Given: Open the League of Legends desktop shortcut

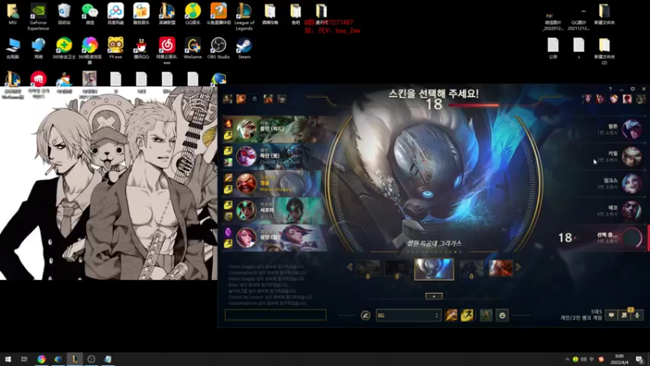Looking at the screenshot, I should point(245,16).
